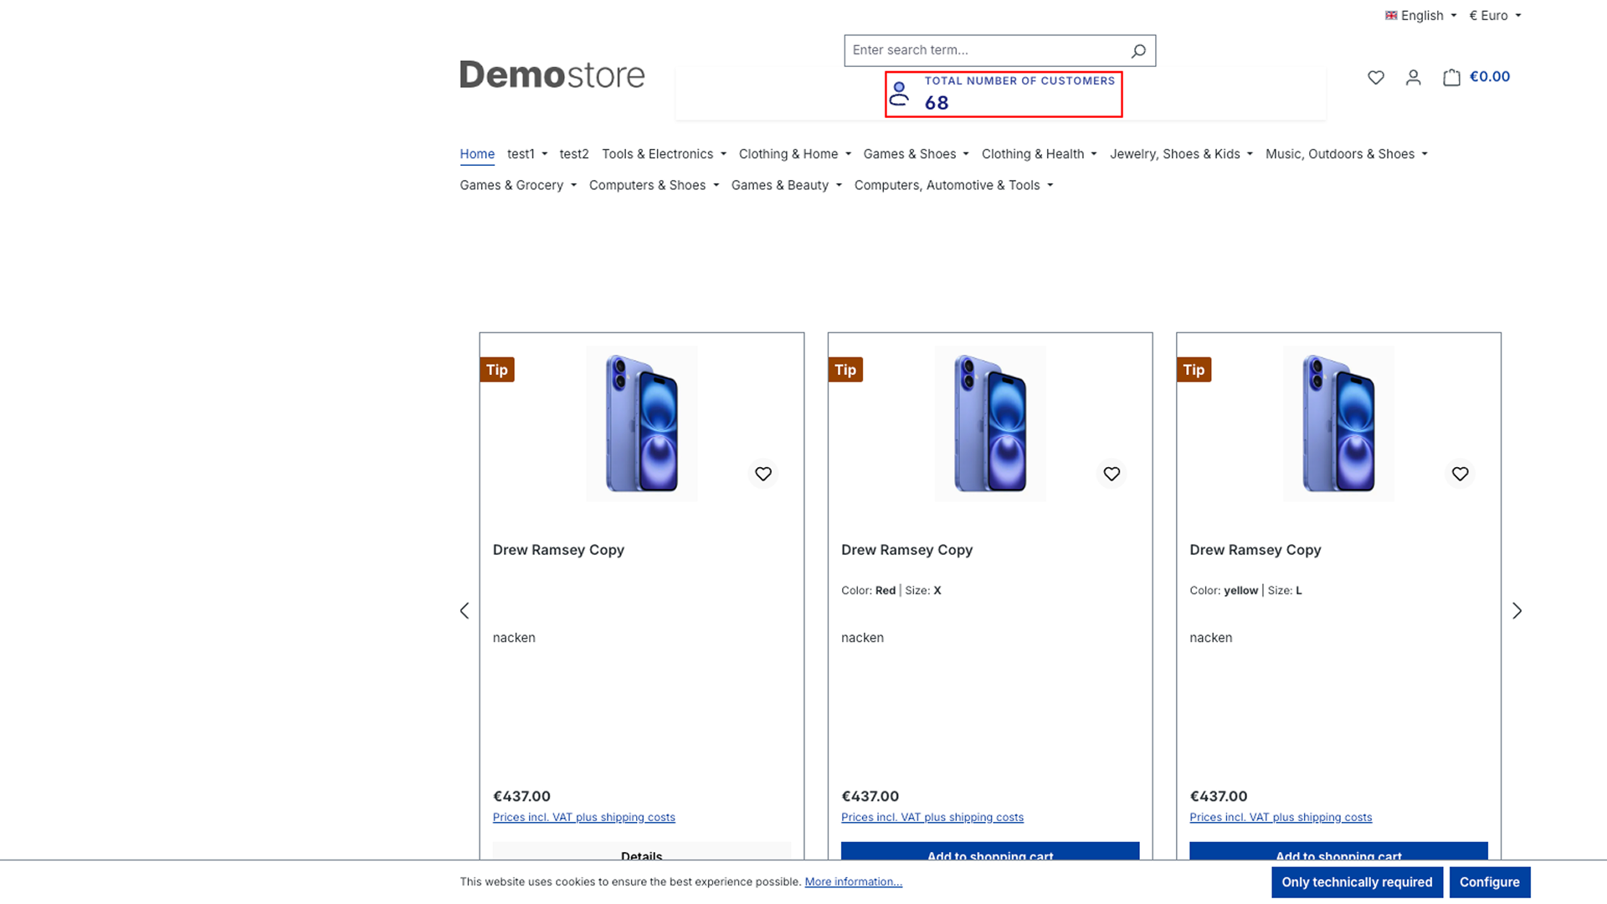Image resolution: width=1607 pixels, height=904 pixels.
Task: Click the Demostore logo
Action: click(552, 74)
